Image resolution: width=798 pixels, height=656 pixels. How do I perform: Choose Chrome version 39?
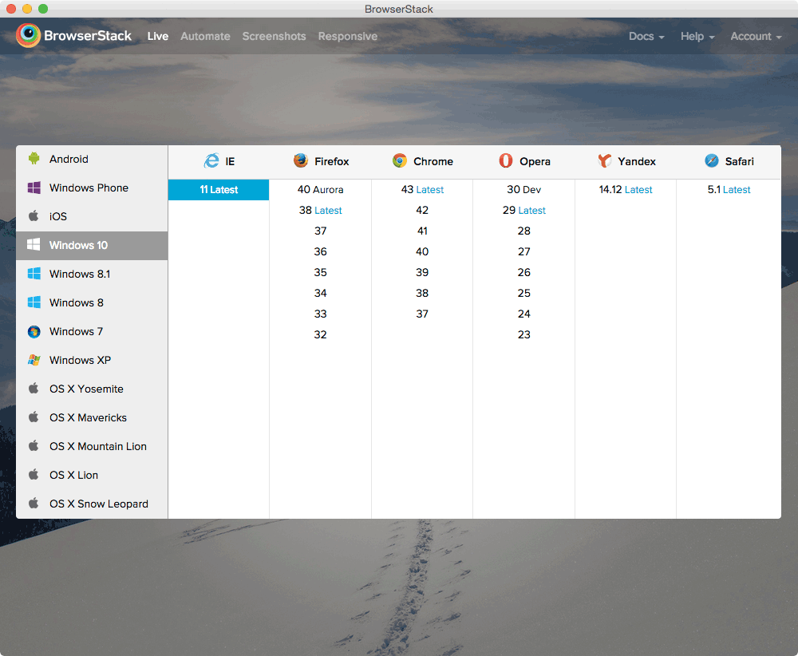422,272
